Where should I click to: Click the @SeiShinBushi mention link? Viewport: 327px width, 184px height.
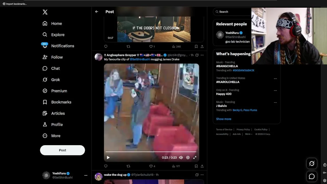tap(140, 59)
